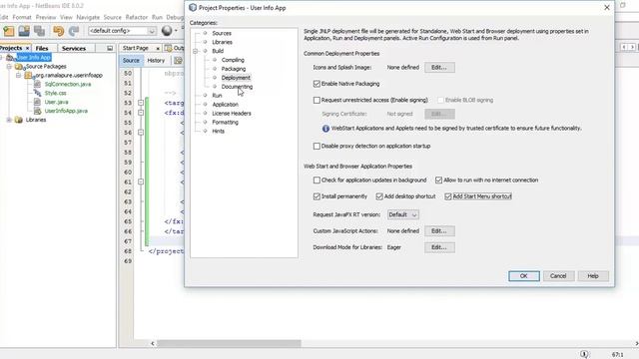Switch to the Files tab
Viewport: 639px width, 359px height.
42,48
